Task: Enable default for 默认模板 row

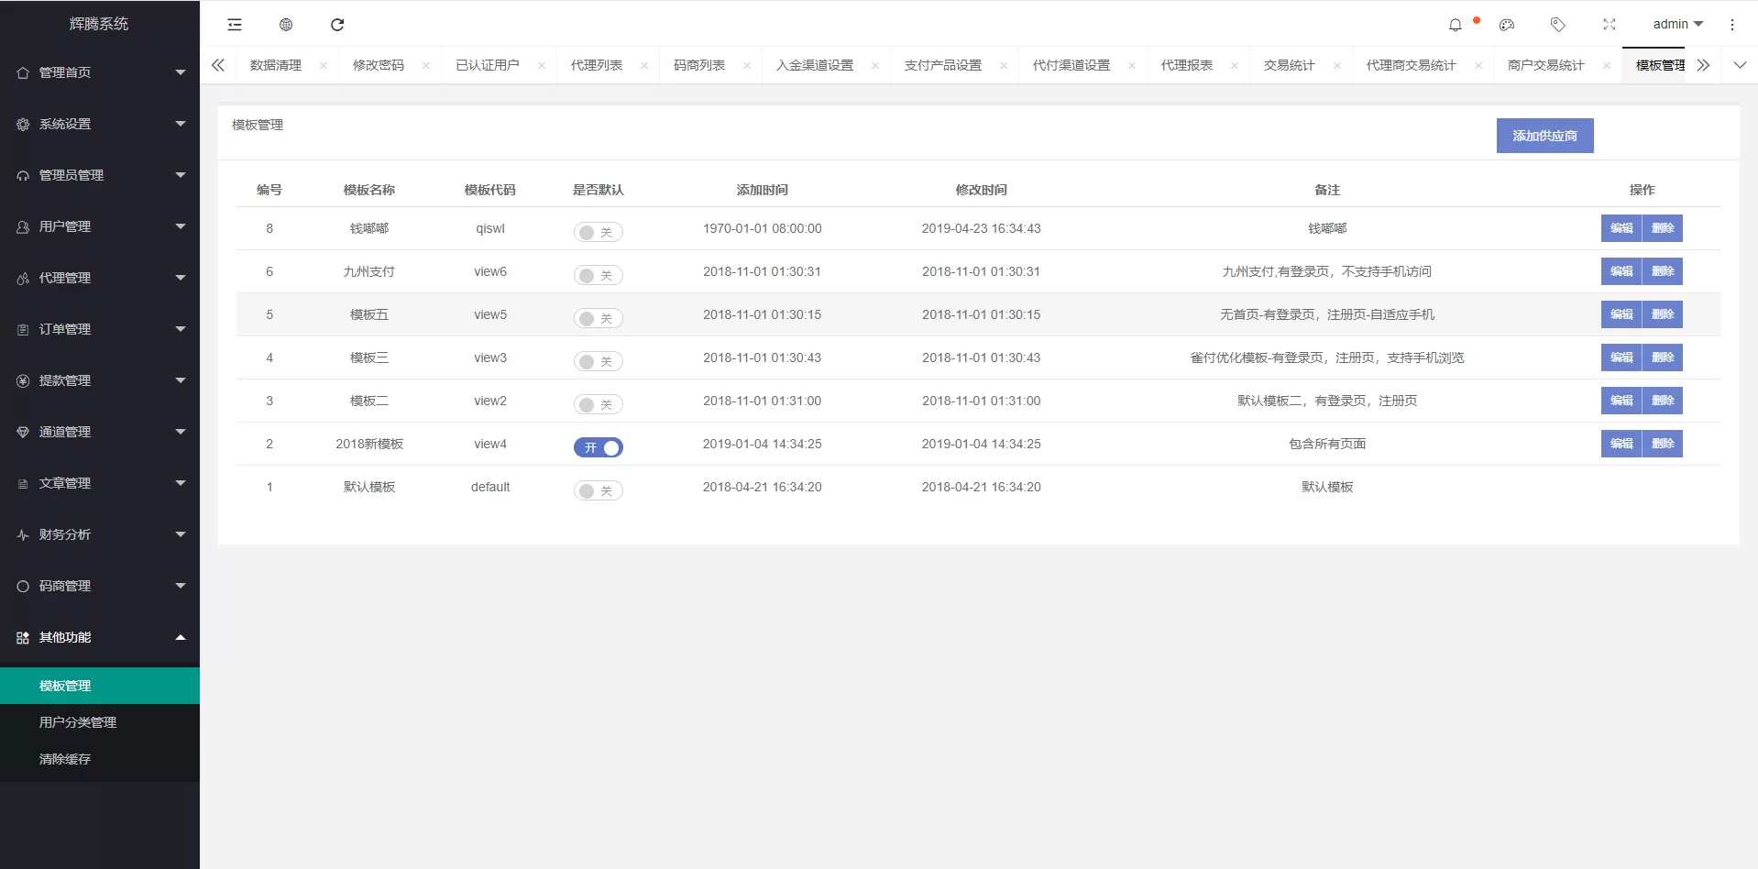Action: (598, 490)
